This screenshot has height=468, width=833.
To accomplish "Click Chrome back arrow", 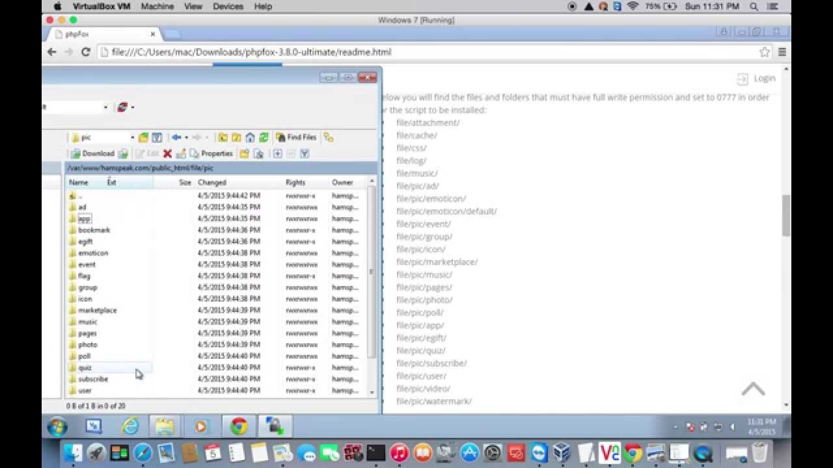I will click(x=52, y=52).
